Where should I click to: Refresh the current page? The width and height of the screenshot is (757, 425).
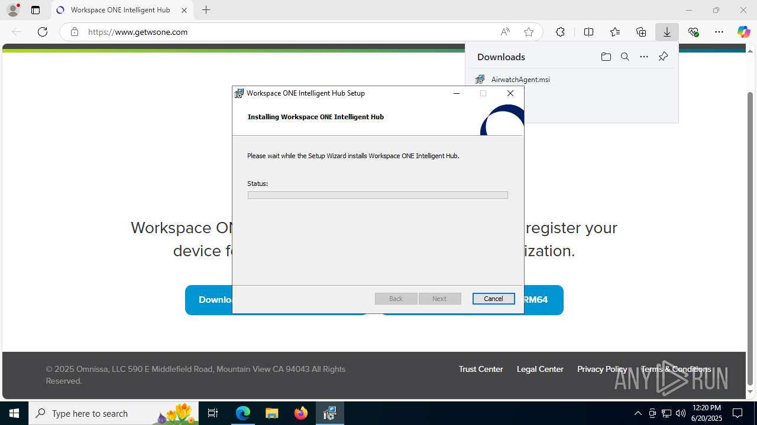43,32
